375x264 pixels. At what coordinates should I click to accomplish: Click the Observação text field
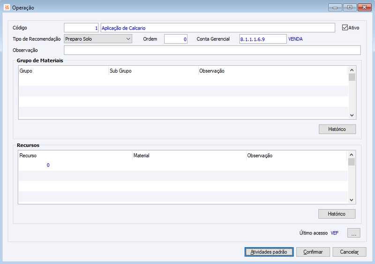[212, 50]
